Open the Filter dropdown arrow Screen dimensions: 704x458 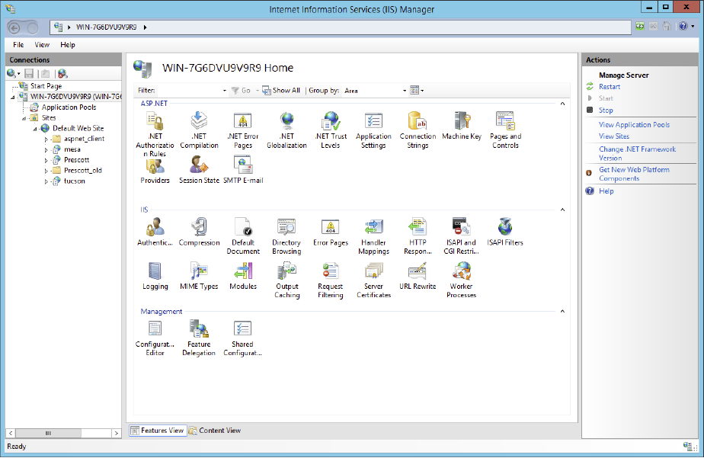pos(225,91)
